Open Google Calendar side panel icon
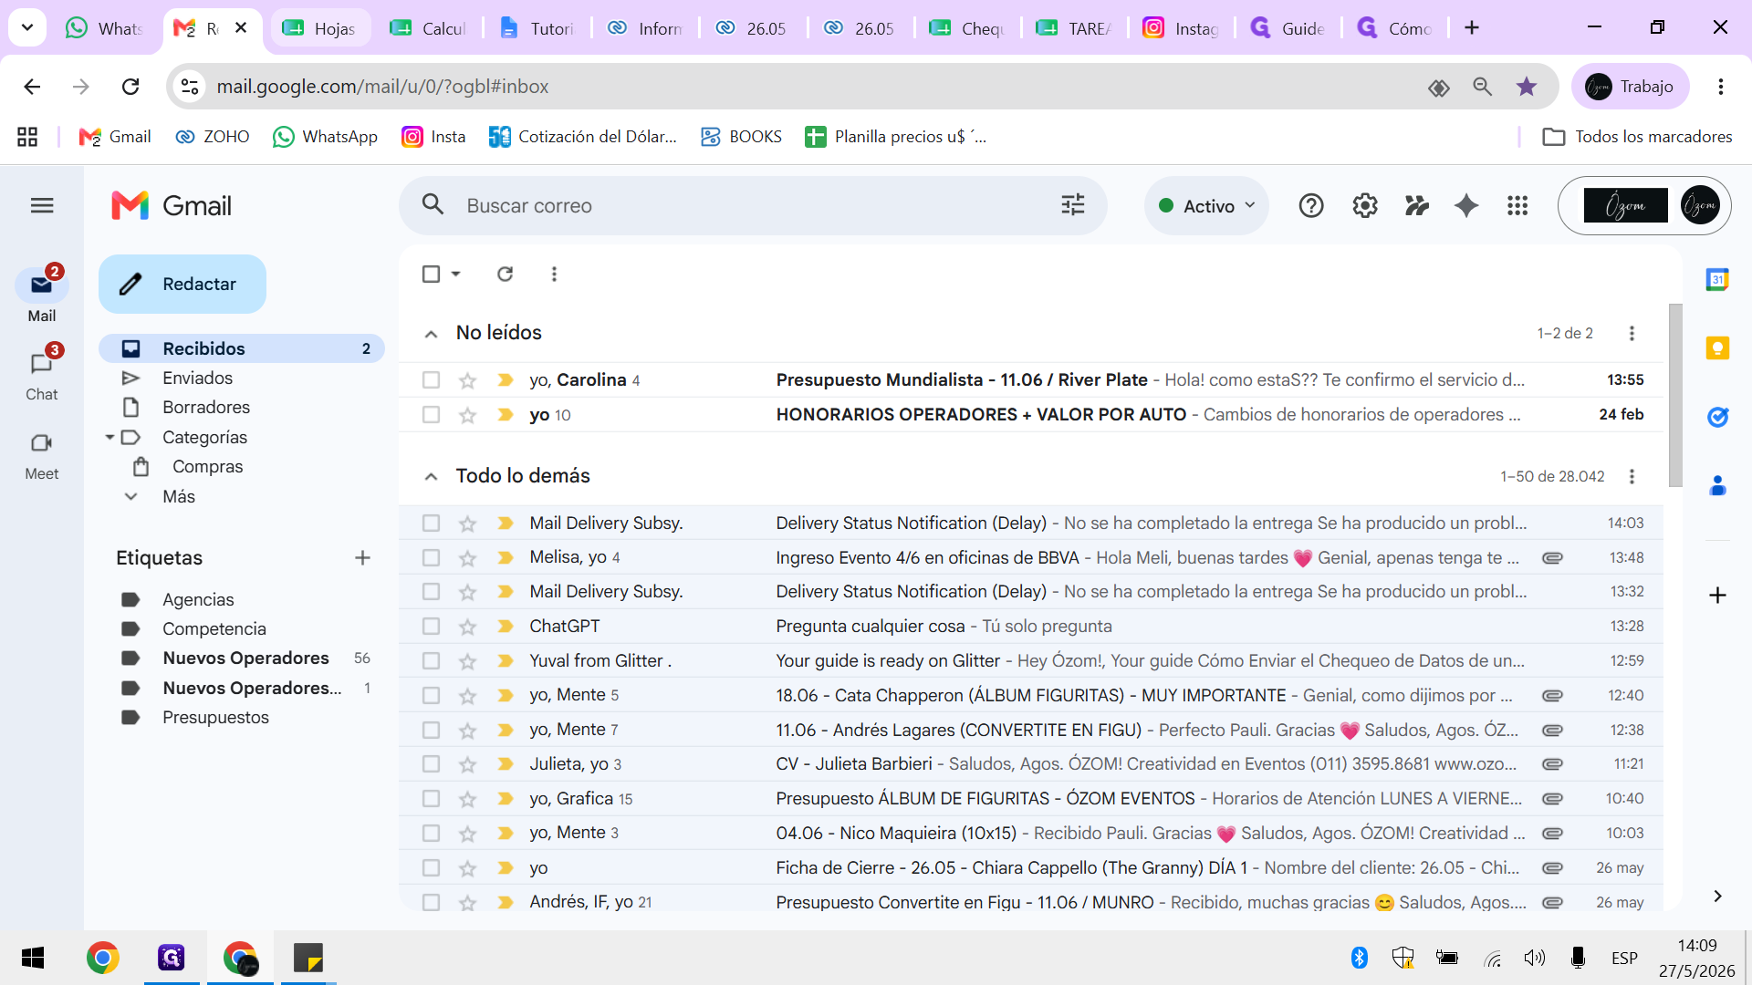Image resolution: width=1752 pixels, height=985 pixels. [1717, 279]
